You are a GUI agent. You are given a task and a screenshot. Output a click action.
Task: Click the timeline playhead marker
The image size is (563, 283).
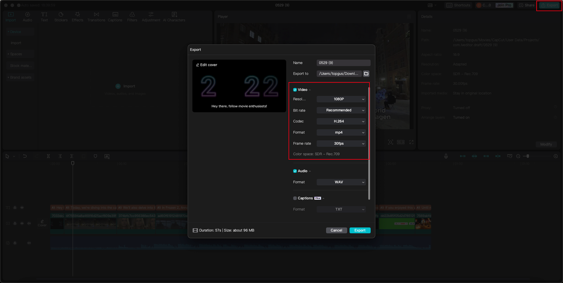73,163
